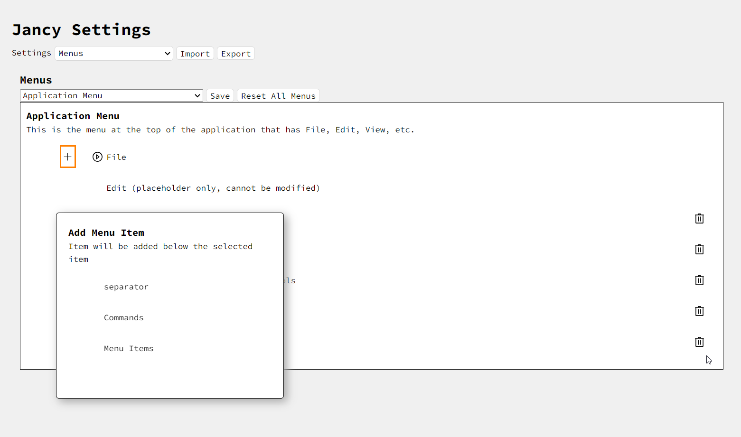
Task: Click the 'Application Menu' section heading
Action: tap(73, 116)
